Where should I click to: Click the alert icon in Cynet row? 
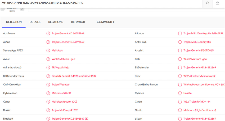pyautogui.click(x=48, y=101)
